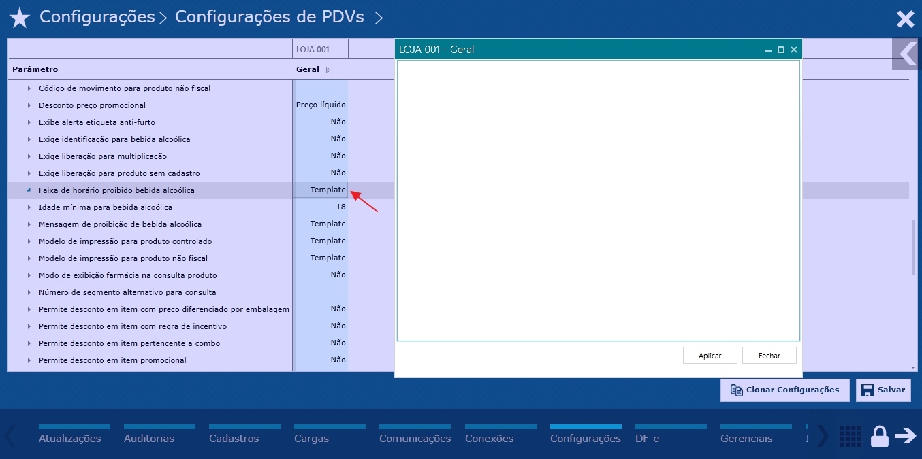Expand Modo de exibição farmácia row

[29, 275]
